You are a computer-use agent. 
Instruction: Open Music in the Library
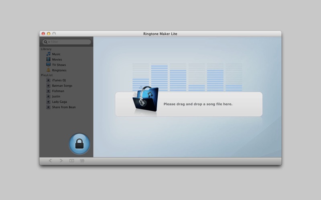56,54
